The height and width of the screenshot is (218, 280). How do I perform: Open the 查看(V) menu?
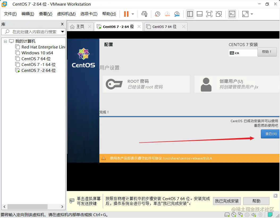(45, 14)
